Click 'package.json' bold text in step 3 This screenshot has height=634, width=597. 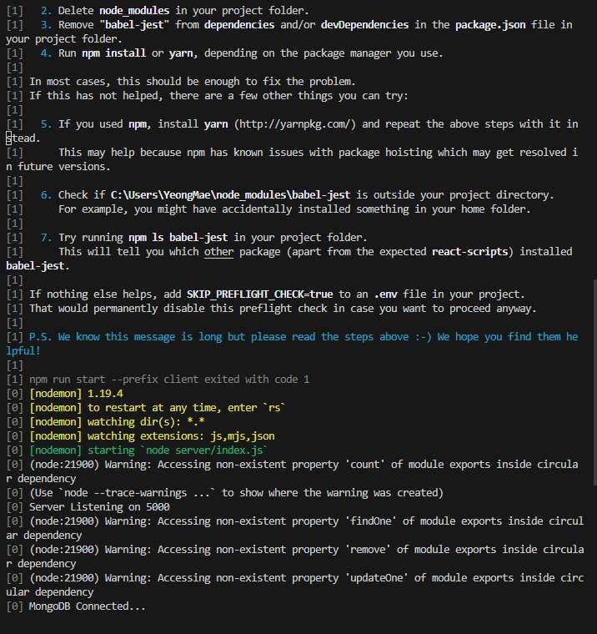coord(490,25)
